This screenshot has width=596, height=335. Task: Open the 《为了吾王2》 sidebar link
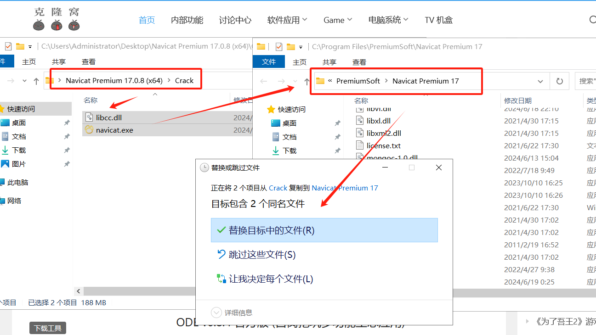566,321
